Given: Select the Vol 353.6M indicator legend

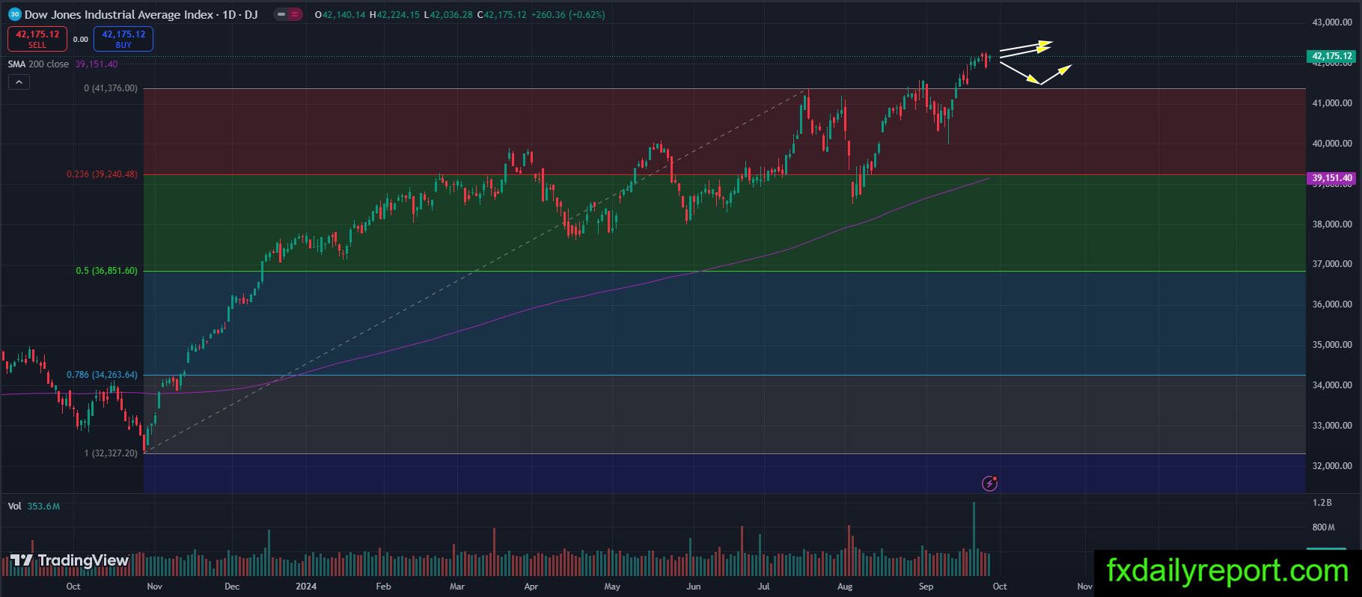Looking at the screenshot, I should click(34, 506).
